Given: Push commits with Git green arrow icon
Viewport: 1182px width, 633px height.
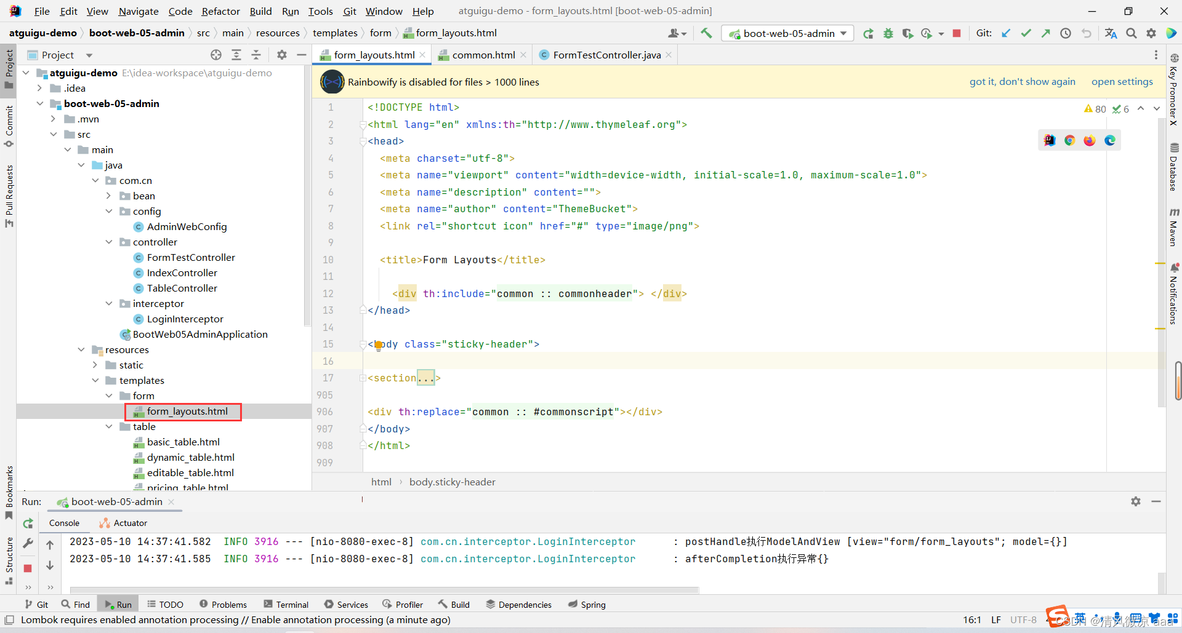Looking at the screenshot, I should 1045,33.
